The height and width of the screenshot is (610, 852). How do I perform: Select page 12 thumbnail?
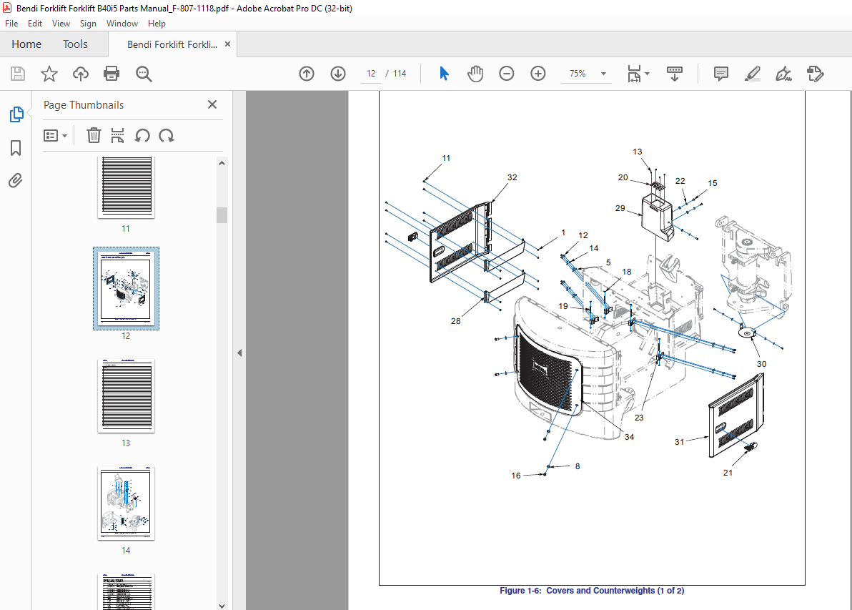[126, 289]
